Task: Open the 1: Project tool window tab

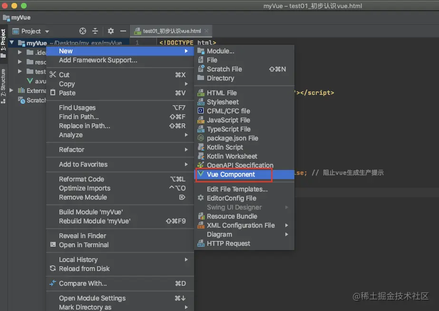Action: click(x=3, y=43)
